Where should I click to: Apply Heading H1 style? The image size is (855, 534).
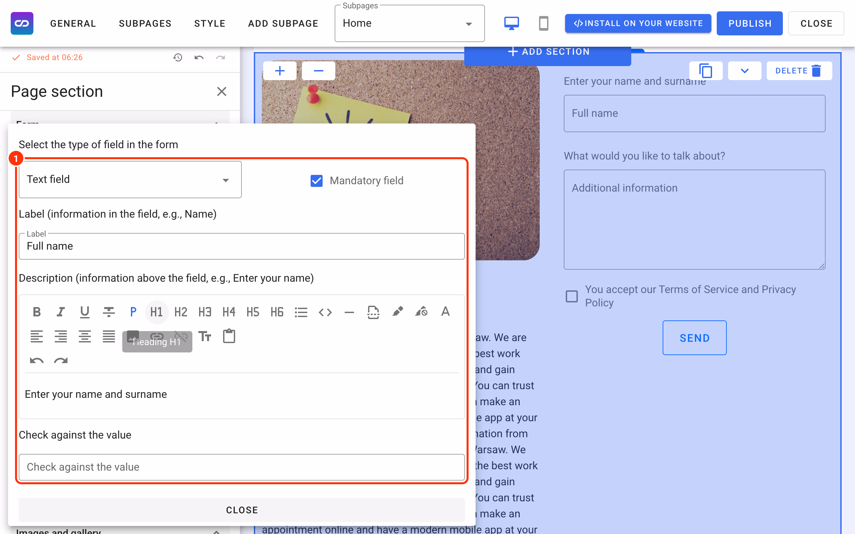(x=157, y=312)
